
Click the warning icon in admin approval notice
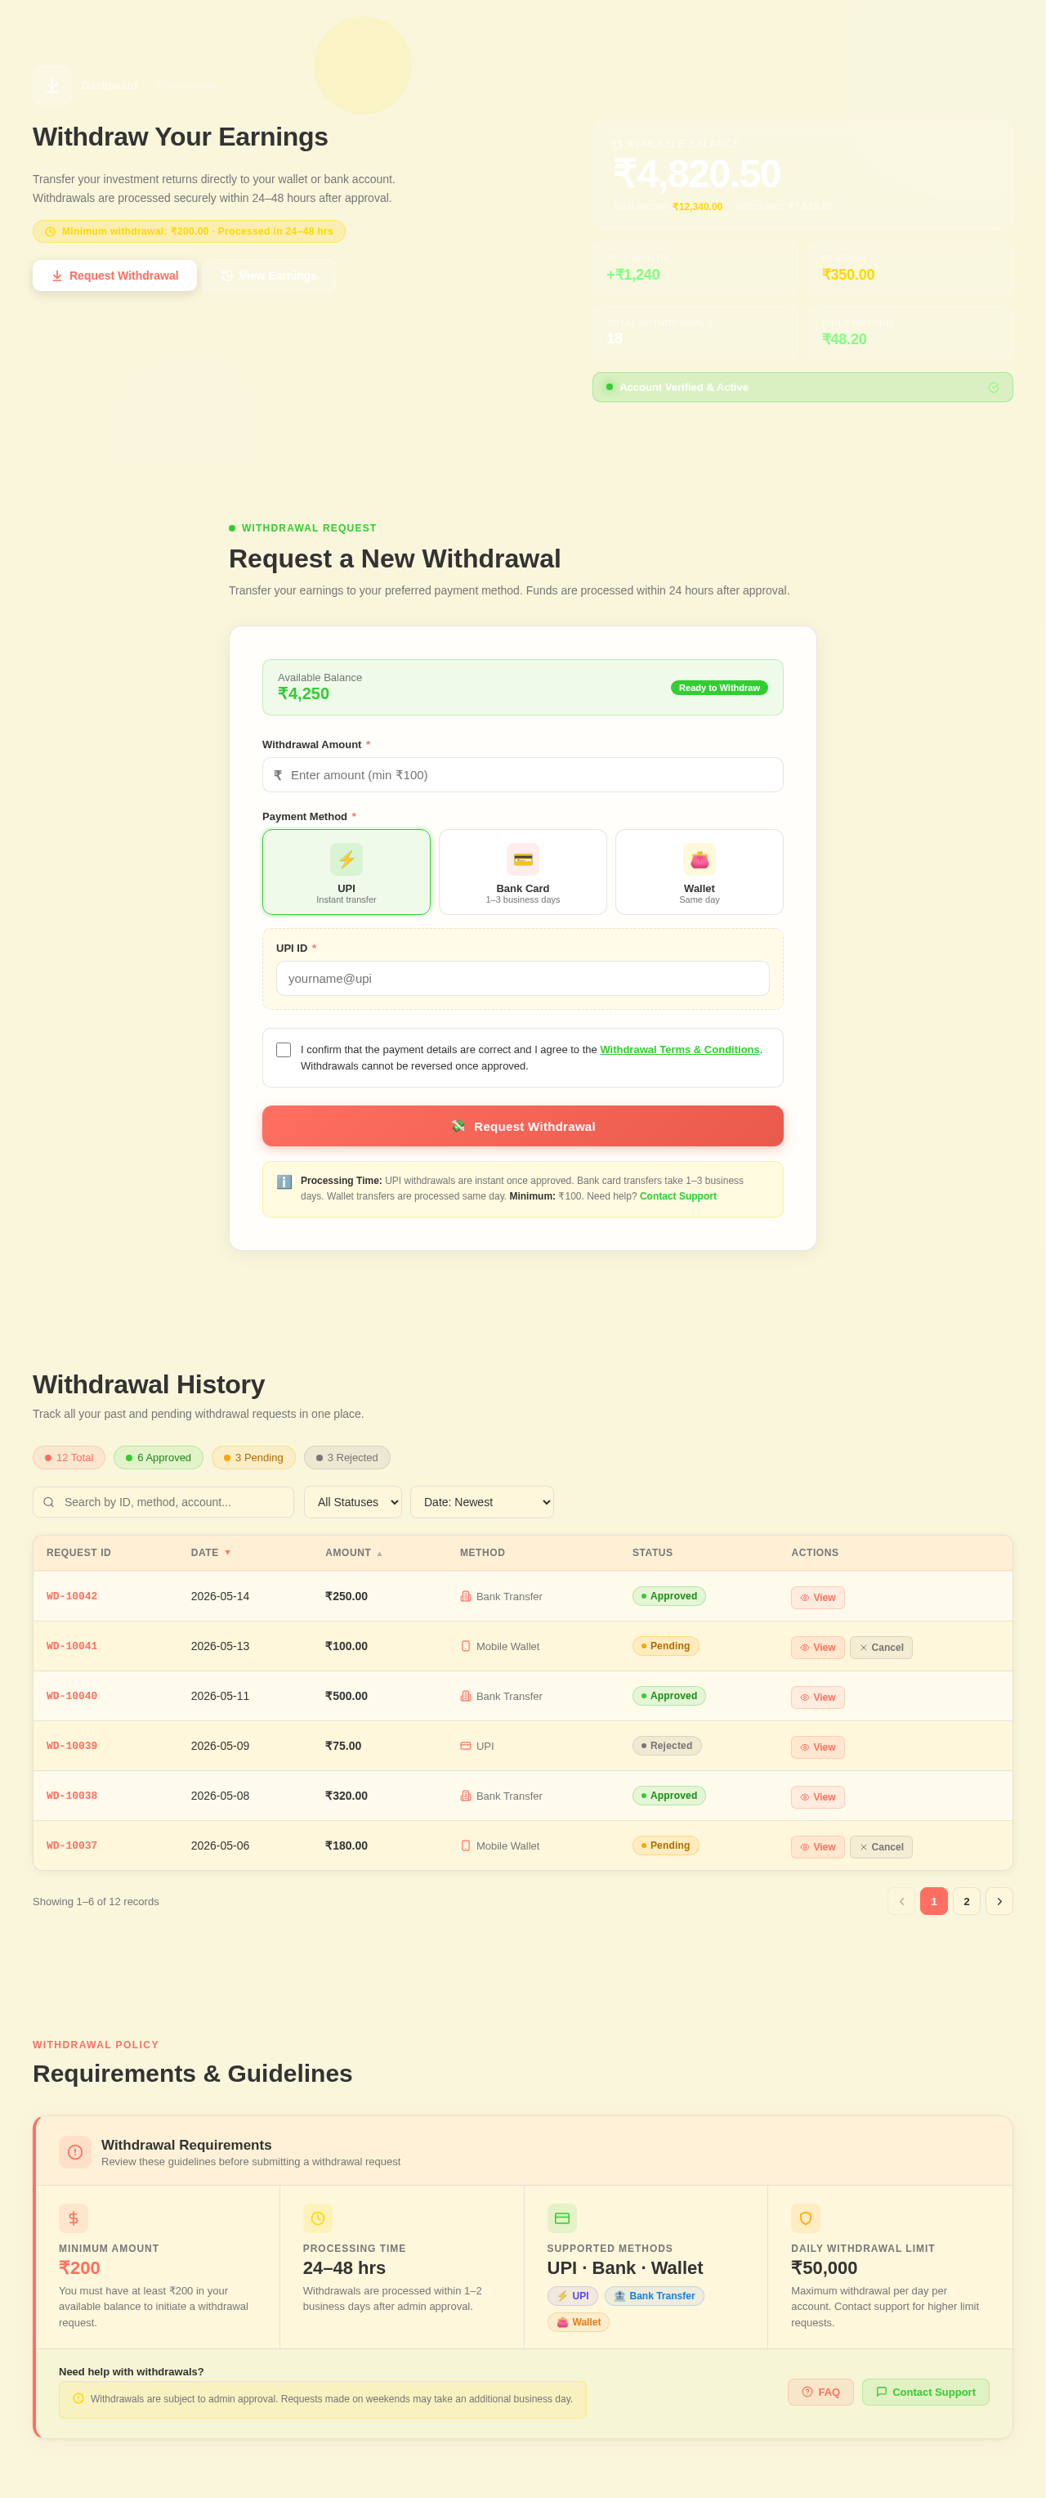(x=78, y=2398)
